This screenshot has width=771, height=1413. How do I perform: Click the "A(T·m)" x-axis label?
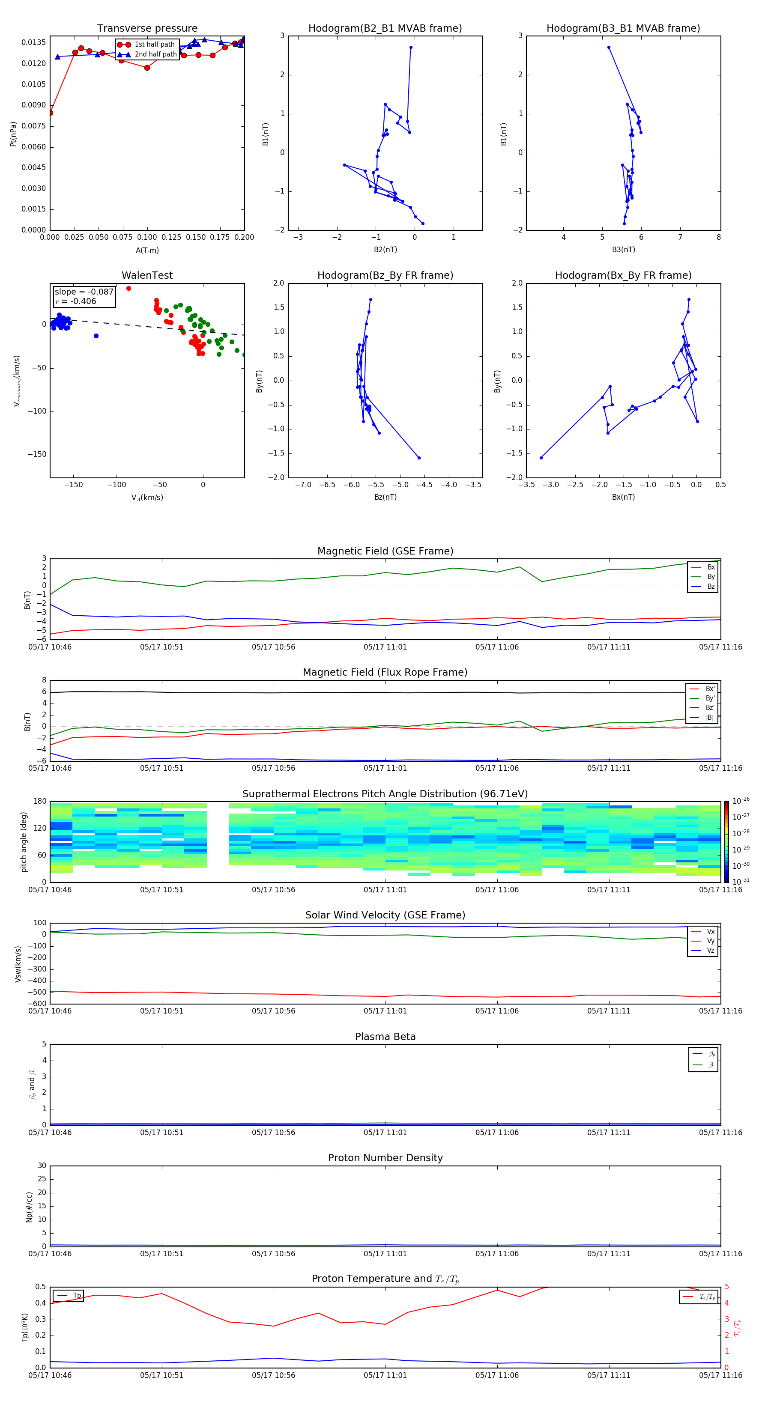[x=147, y=250]
